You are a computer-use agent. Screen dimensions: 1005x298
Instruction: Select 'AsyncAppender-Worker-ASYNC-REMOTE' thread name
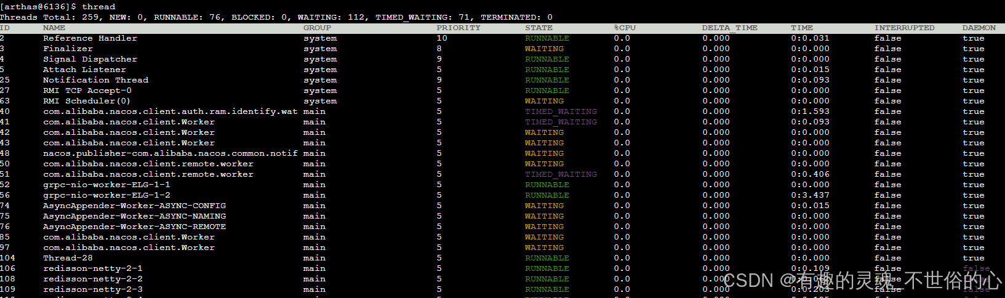point(135,227)
